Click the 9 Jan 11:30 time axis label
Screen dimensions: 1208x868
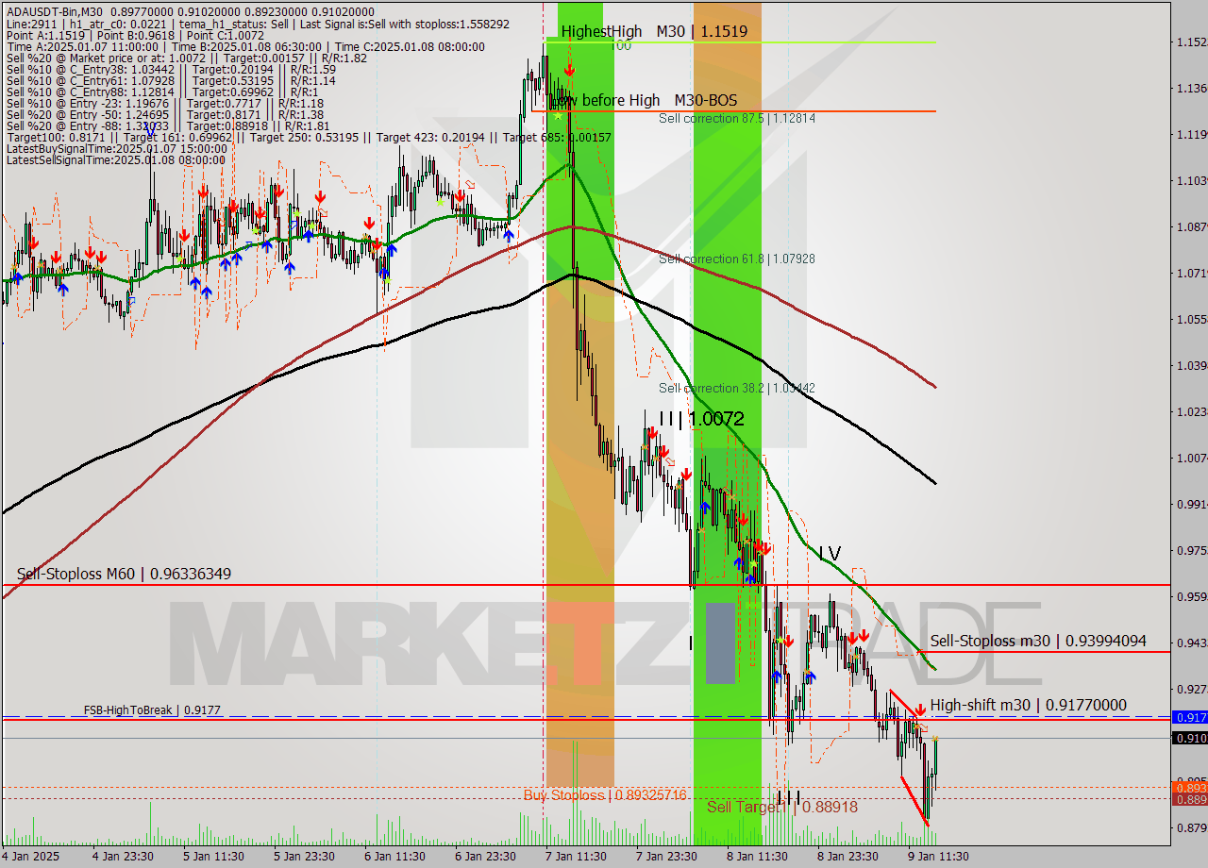(x=938, y=857)
